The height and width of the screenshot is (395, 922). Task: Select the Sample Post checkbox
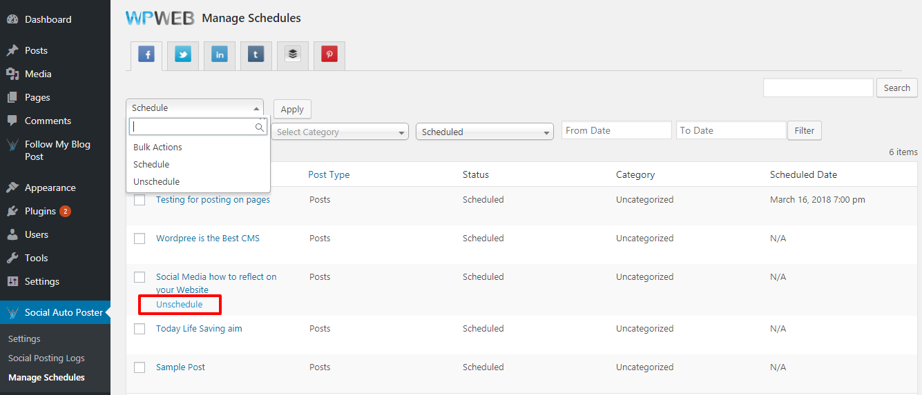coord(140,367)
